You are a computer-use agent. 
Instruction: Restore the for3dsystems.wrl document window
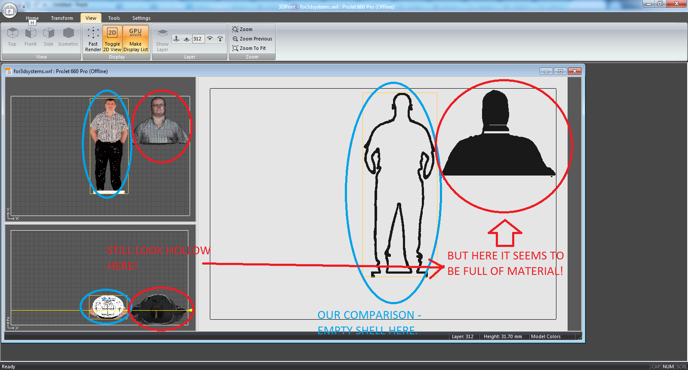[x=560, y=71]
